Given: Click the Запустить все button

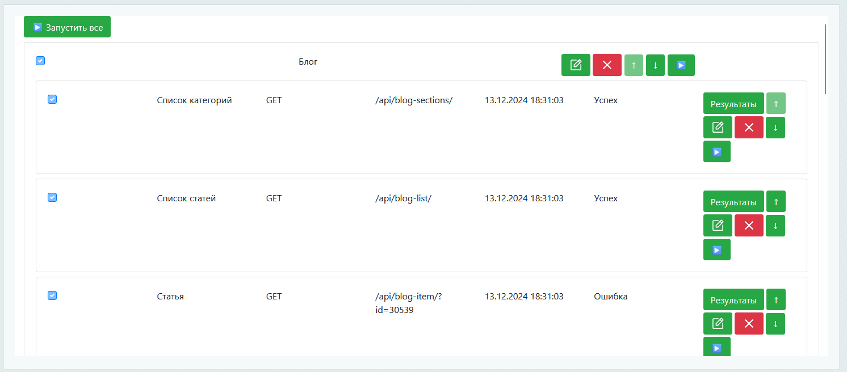Looking at the screenshot, I should point(67,27).
